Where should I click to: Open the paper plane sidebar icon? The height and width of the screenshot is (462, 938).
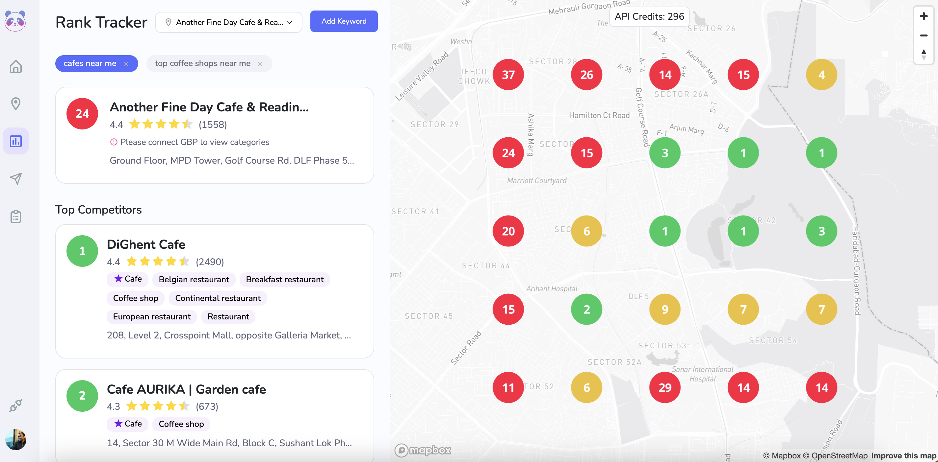pyautogui.click(x=16, y=178)
